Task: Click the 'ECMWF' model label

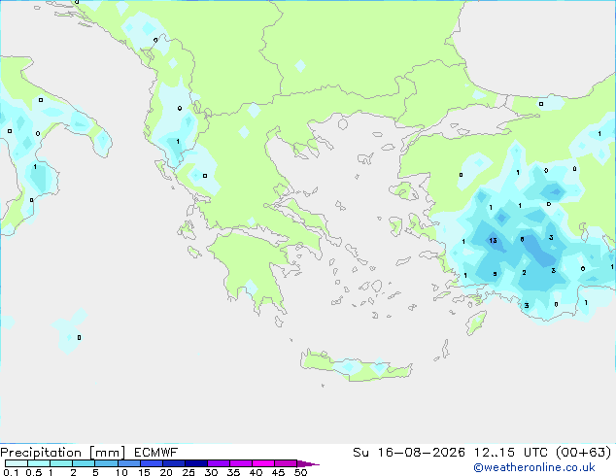Action: [x=156, y=453]
